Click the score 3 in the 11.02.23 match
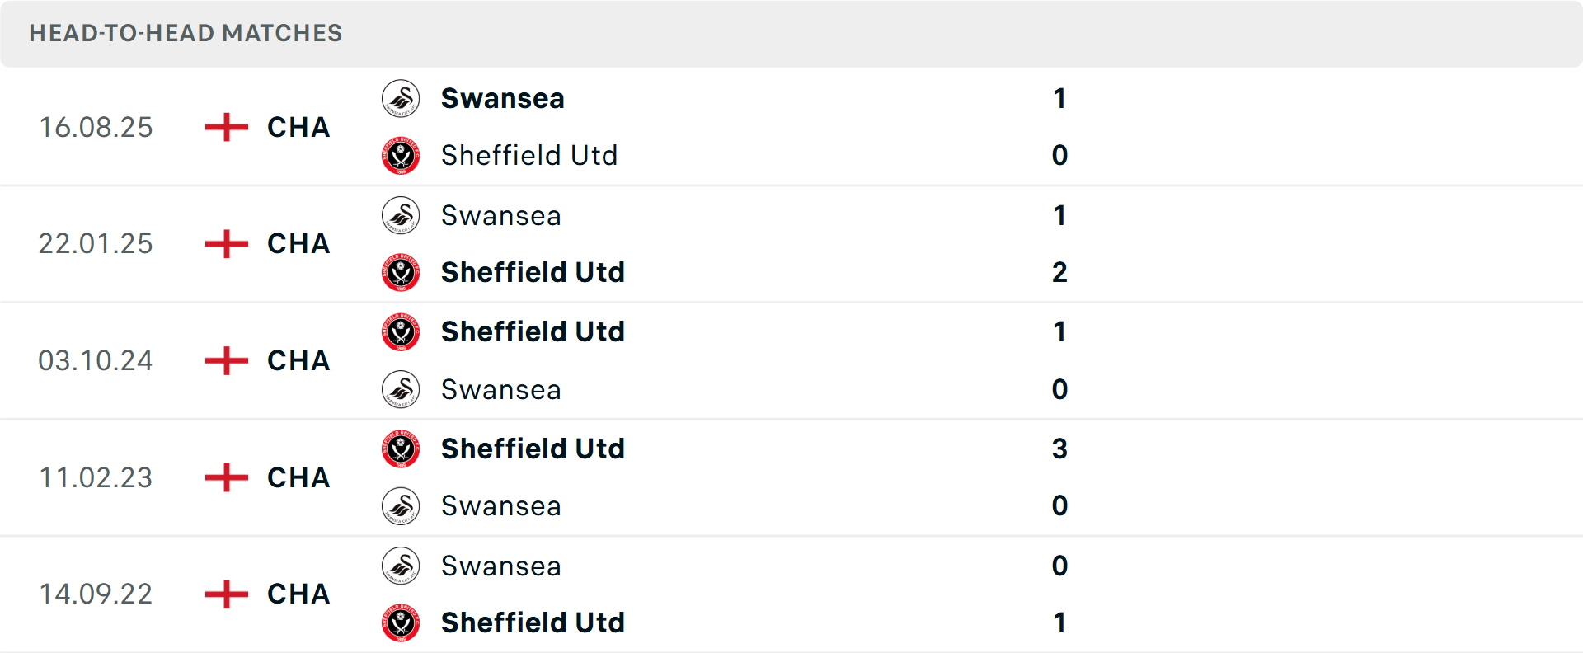This screenshot has width=1583, height=653. 1059,449
